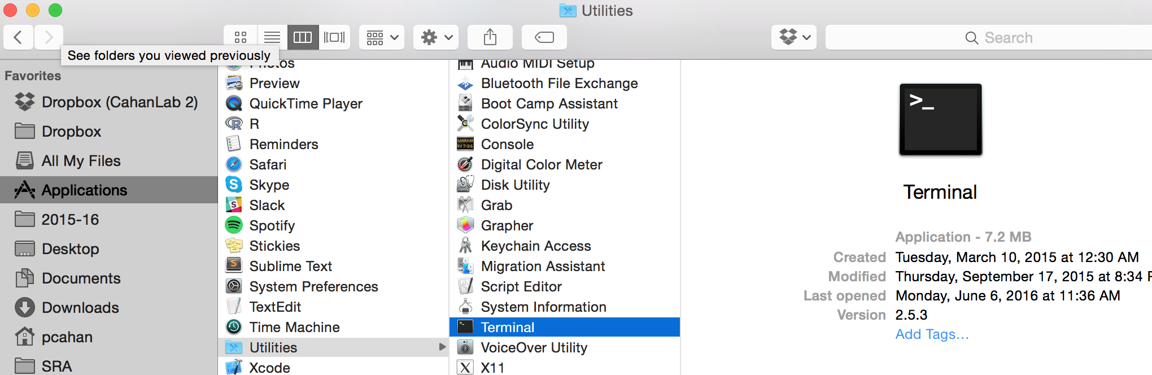Click the Utilities window title folder icon
1152x375 pixels.
568,11
